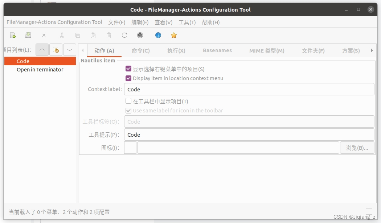Click the left chevron beside the 动作 tab
The image size is (381, 223).
point(83,50)
